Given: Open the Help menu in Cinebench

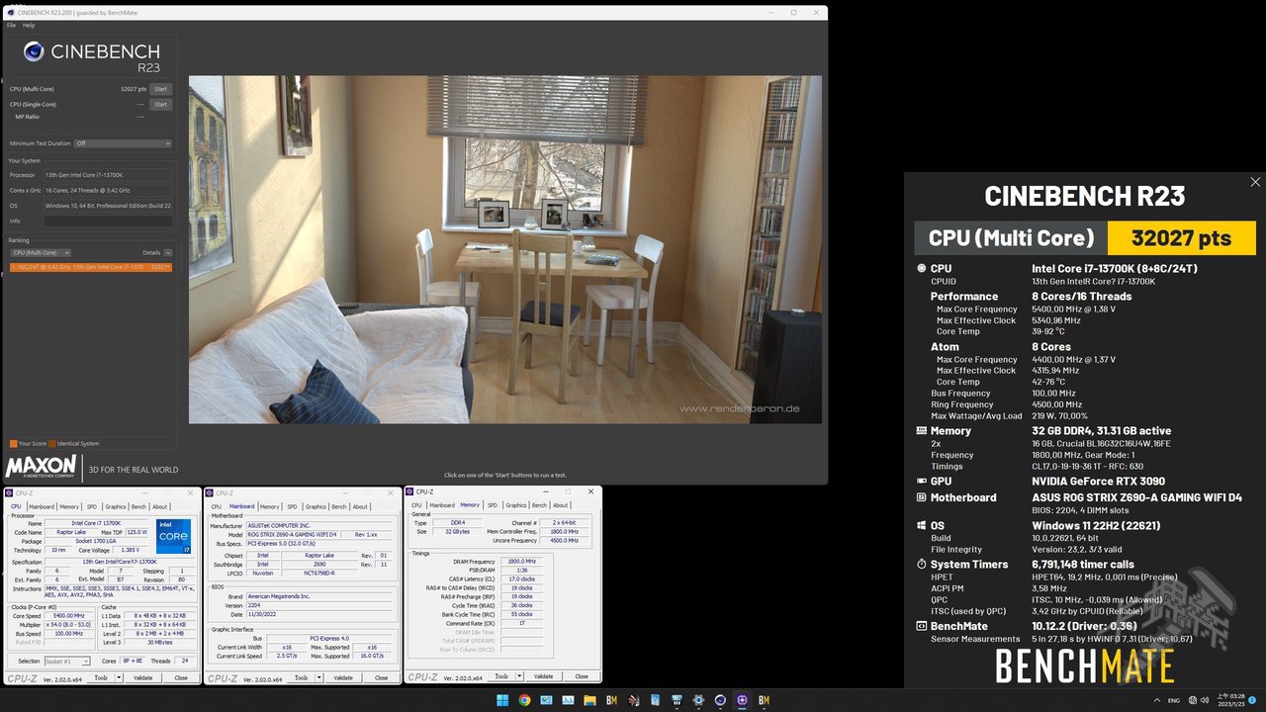Looking at the screenshot, I should tap(27, 25).
